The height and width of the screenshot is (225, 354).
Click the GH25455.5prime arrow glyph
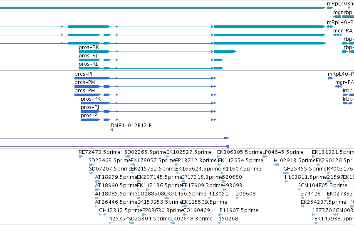pyautogui.click(x=286, y=173)
